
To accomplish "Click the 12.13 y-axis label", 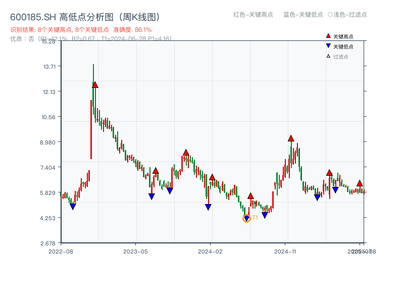I will (49, 92).
